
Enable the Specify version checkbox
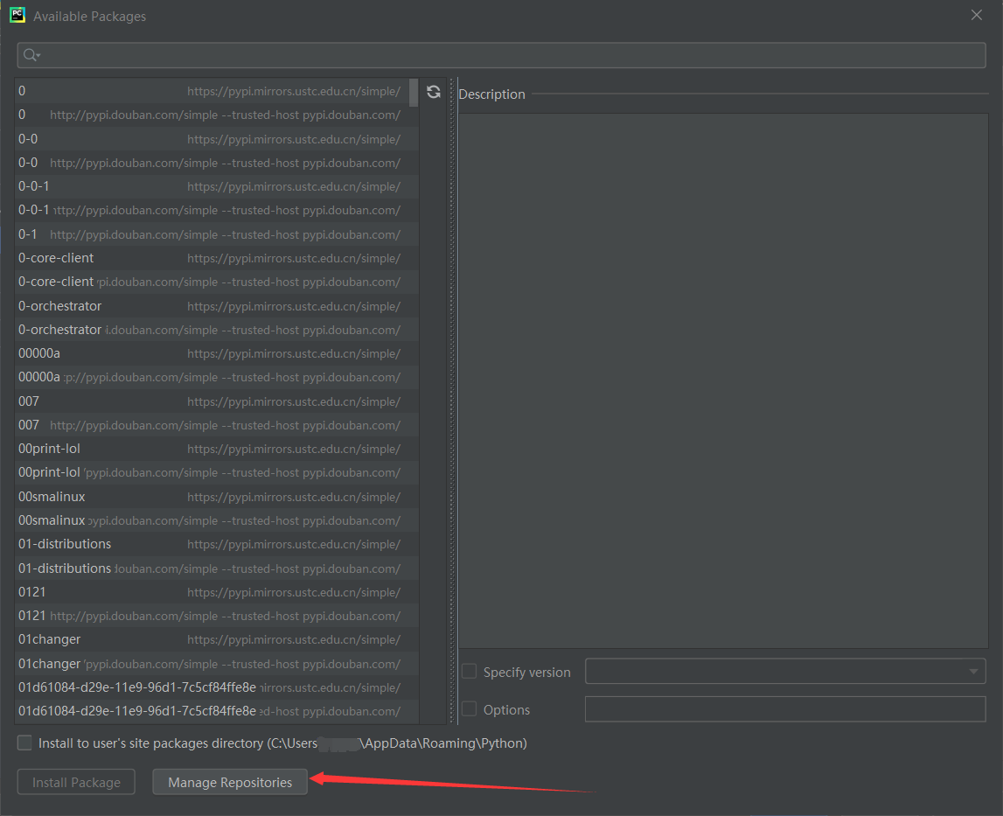pyautogui.click(x=469, y=672)
